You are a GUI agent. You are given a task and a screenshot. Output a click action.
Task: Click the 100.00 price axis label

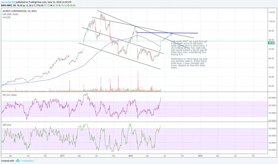coord(272,21)
